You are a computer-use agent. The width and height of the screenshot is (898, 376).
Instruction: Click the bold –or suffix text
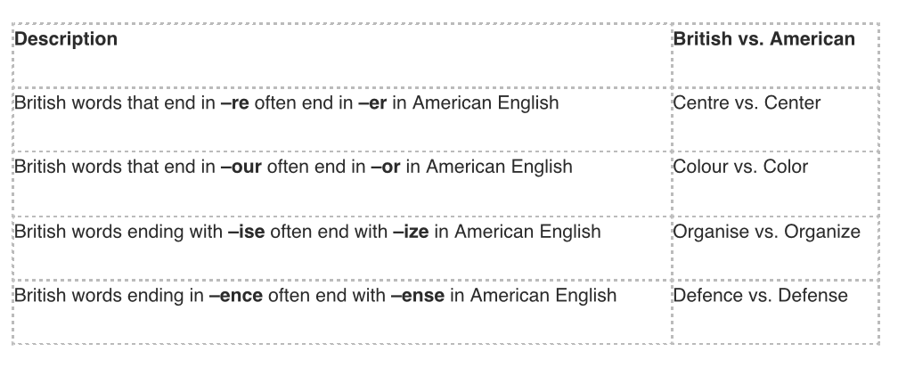click(385, 168)
